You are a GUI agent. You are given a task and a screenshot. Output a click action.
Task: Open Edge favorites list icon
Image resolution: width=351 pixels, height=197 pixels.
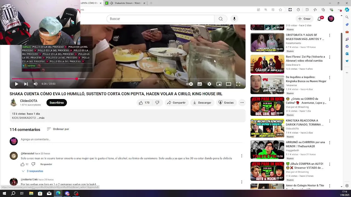pyautogui.click(x=315, y=10)
